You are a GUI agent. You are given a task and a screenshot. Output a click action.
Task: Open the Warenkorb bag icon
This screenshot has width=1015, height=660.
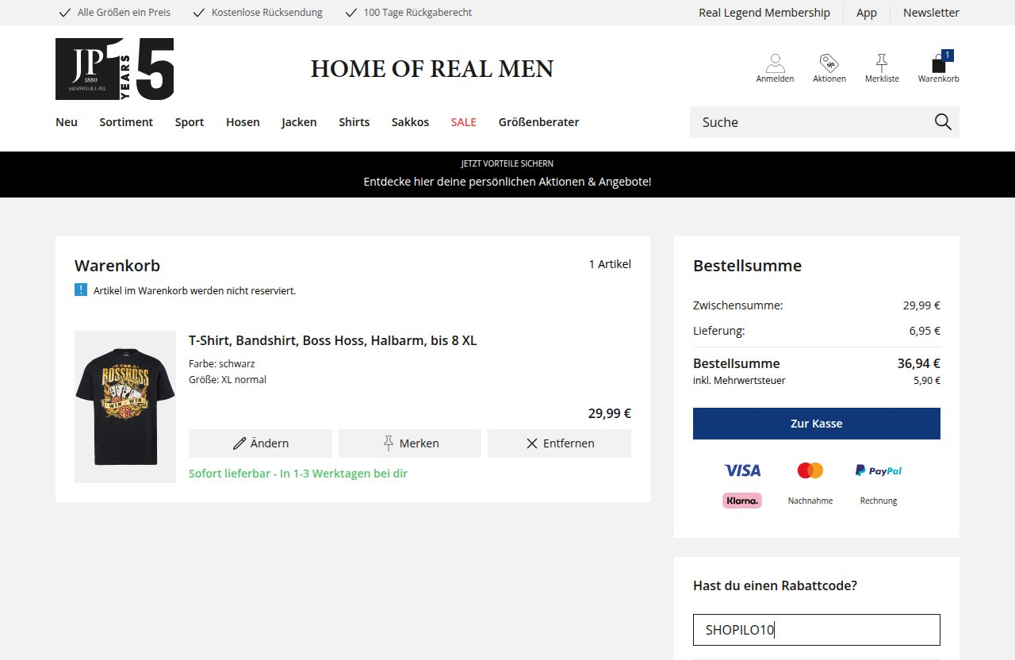pos(939,67)
